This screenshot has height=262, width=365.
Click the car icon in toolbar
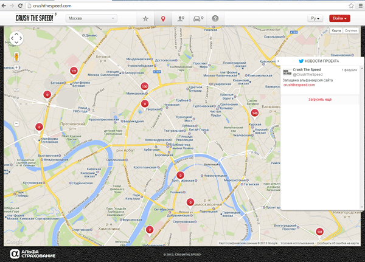(197, 19)
